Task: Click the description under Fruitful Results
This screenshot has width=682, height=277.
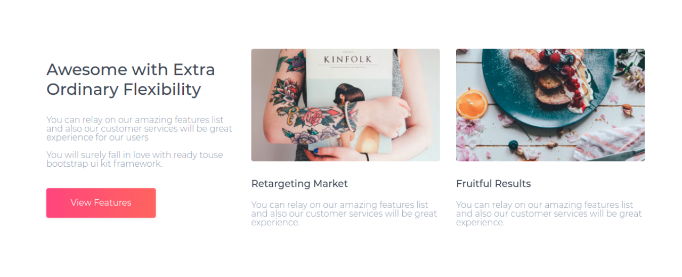Action: [x=549, y=214]
